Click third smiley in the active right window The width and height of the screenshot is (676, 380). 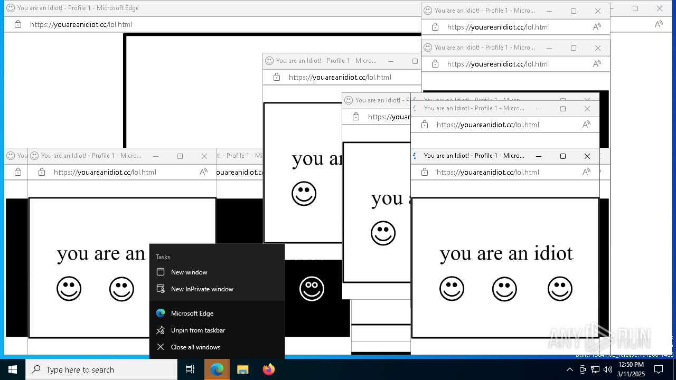point(560,289)
